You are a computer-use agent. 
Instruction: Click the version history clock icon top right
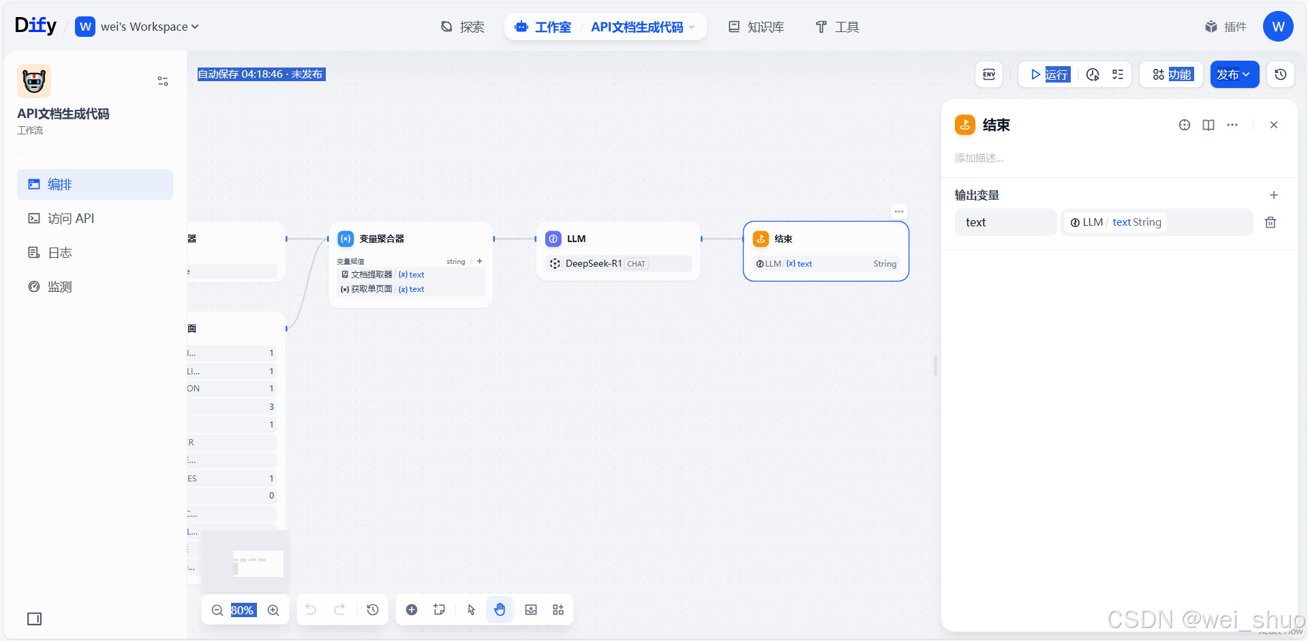pos(1280,74)
